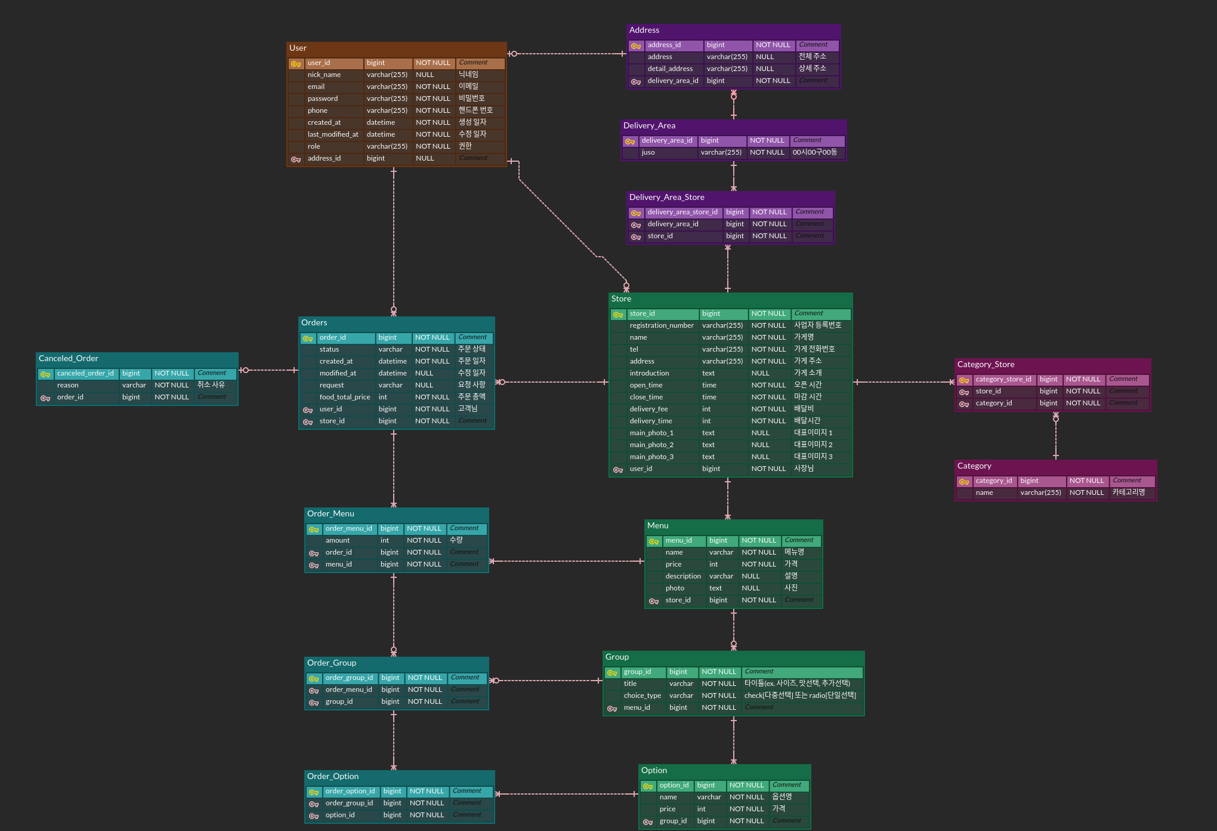Select the food_total_price row in Orders
This screenshot has height=831, width=1217.
345,396
